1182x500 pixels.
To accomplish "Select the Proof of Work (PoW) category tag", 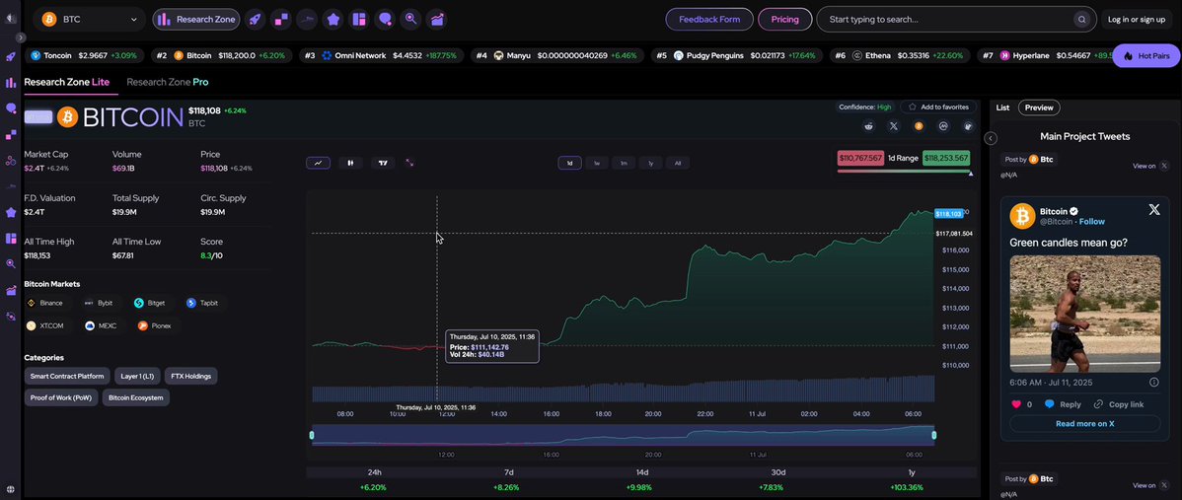I will coord(61,396).
